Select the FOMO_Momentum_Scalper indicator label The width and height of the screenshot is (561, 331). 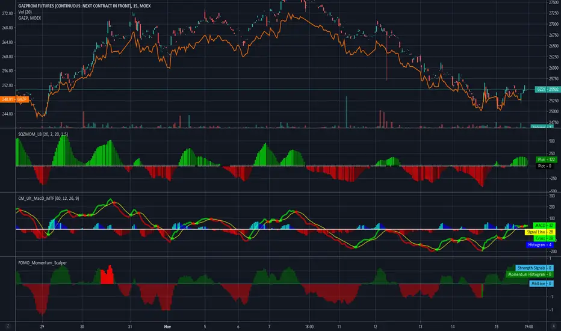[x=43, y=262]
